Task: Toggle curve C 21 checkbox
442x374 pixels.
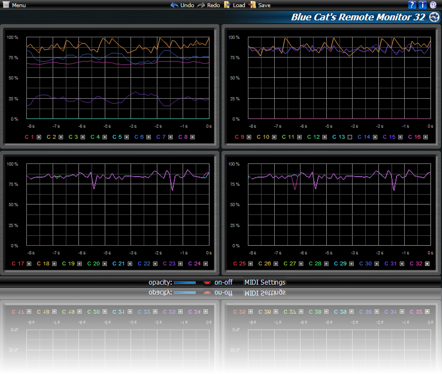Action: [x=130, y=264]
